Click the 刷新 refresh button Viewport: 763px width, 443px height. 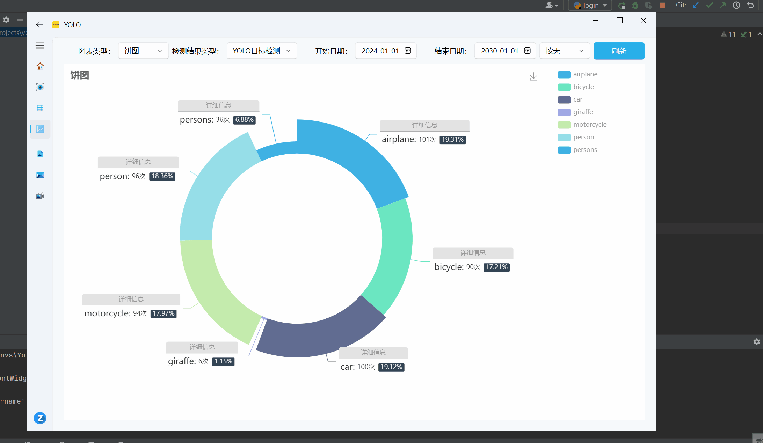tap(619, 51)
